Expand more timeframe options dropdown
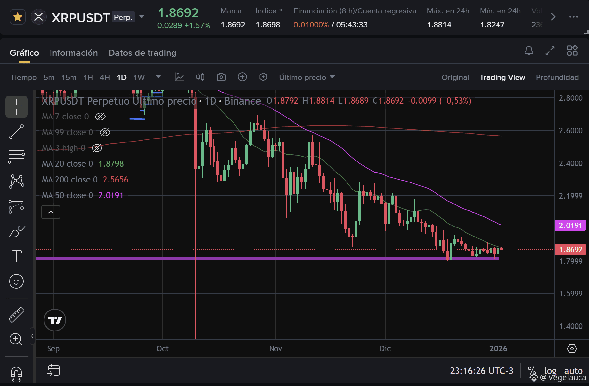The width and height of the screenshot is (589, 386). click(x=158, y=77)
